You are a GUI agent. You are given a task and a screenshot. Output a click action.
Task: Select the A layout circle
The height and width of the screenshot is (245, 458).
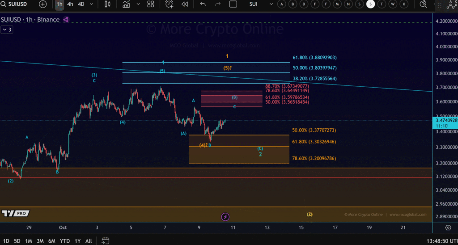(282, 4)
